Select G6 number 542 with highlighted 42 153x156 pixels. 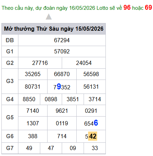coord(91,136)
